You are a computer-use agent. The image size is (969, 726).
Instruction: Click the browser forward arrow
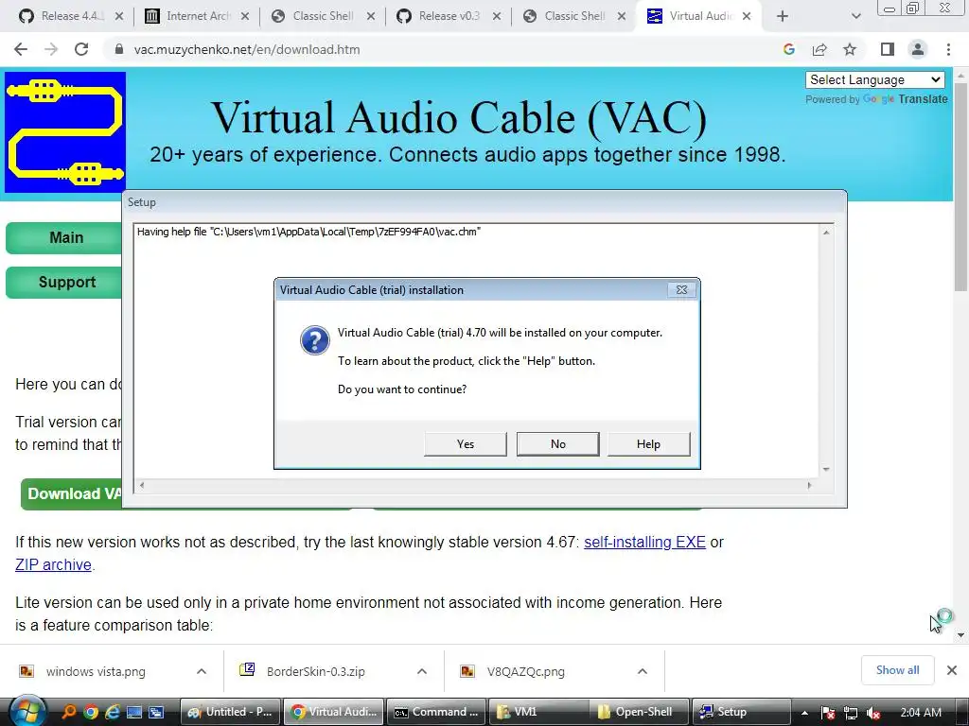pos(51,49)
